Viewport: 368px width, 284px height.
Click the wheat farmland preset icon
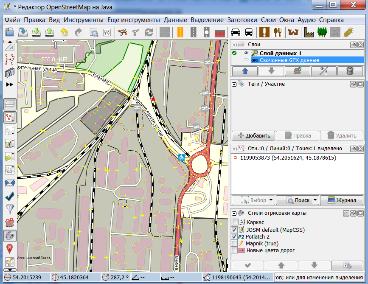(x=348, y=32)
